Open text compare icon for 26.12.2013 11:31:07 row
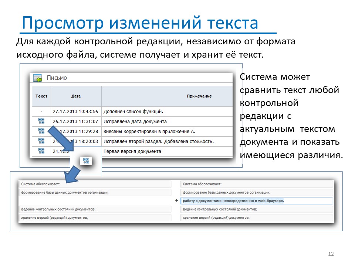Image resolution: width=355 pixels, height=266 pixels. 41,121
